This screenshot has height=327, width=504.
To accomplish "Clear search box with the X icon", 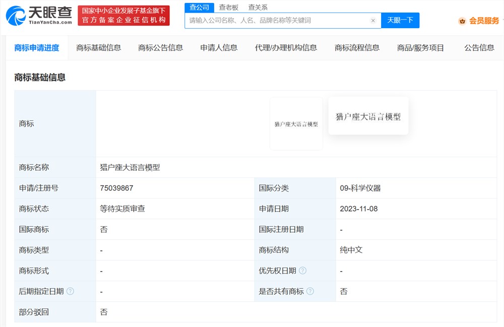I will click(373, 21).
